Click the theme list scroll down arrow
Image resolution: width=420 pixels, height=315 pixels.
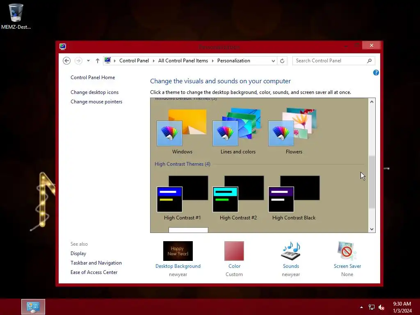click(372, 229)
